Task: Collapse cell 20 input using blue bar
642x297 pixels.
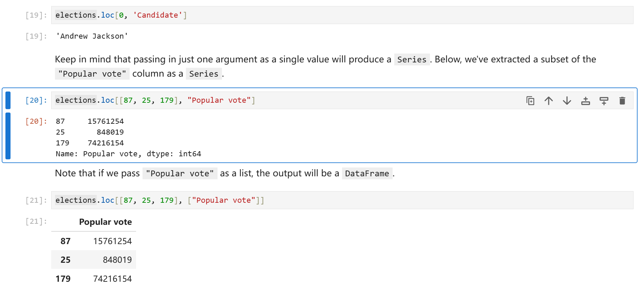Action: [8, 100]
